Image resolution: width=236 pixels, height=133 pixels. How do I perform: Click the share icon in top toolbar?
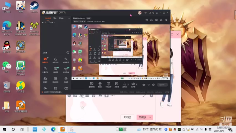click(x=166, y=20)
